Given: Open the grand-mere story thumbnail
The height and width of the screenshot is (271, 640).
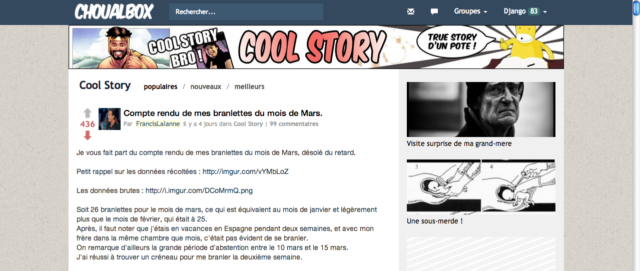Looking at the screenshot, I should coord(481,109).
